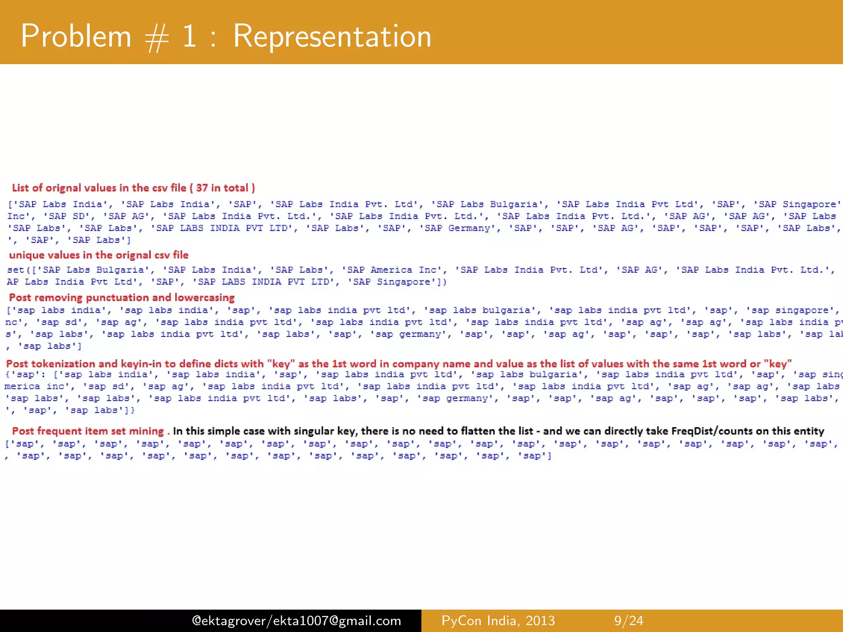Click the red text 'Post frequent item set mining .'
The height and width of the screenshot is (632, 843).
91,431
